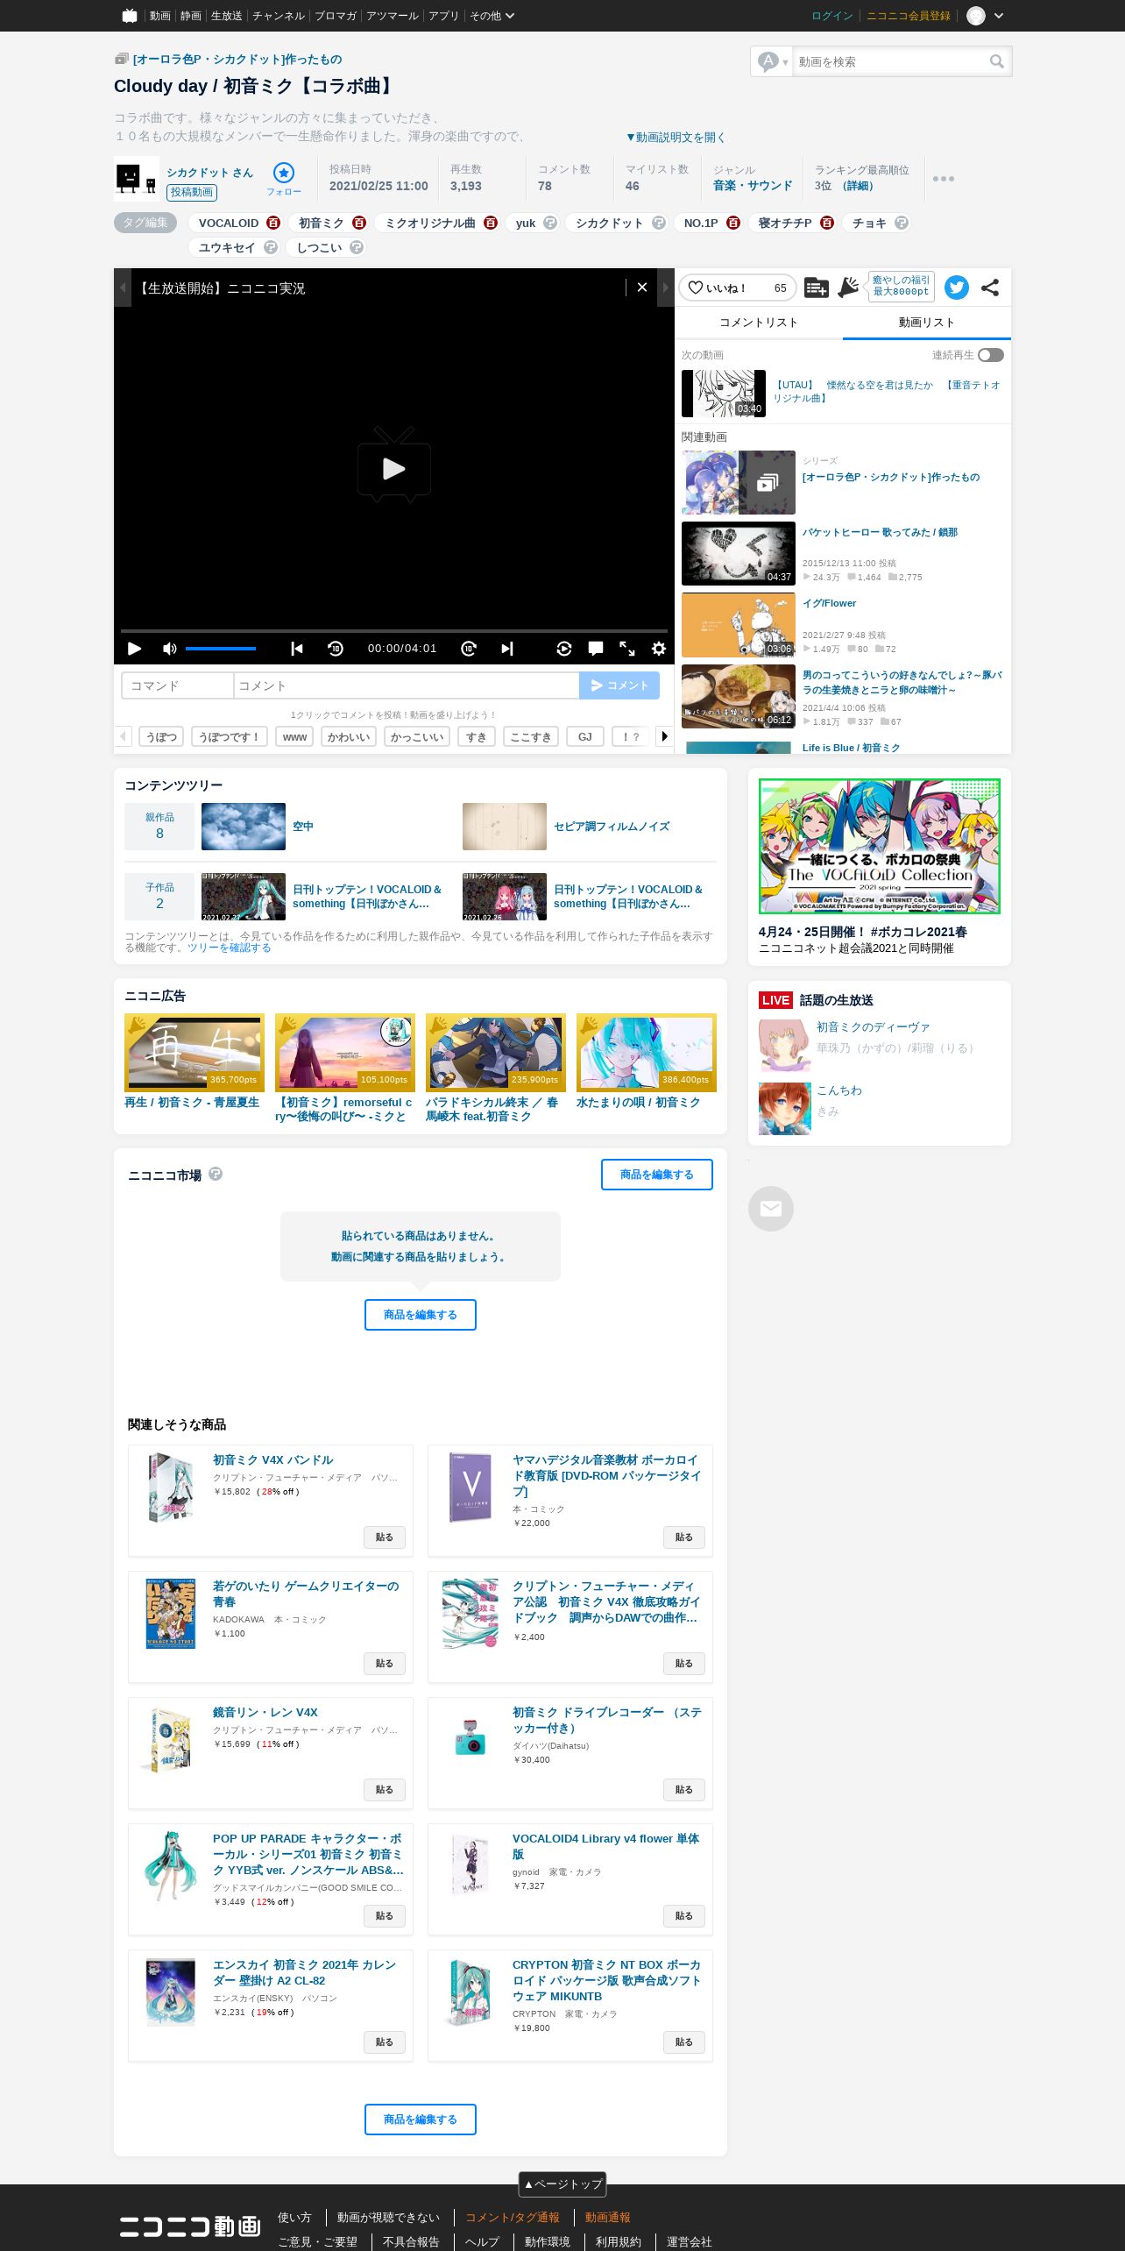This screenshot has width=1125, height=2251.
Task: Open search type dropdown beside search box
Action: pos(772,61)
